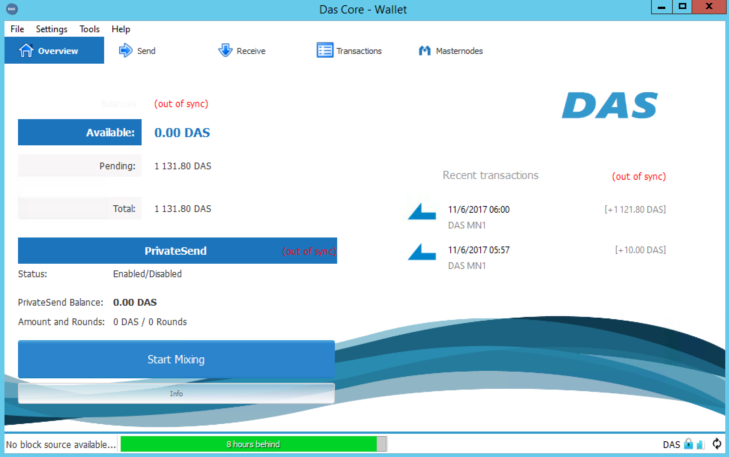This screenshot has height=457, width=729.
Task: Click the Overview home icon
Action: coord(26,50)
